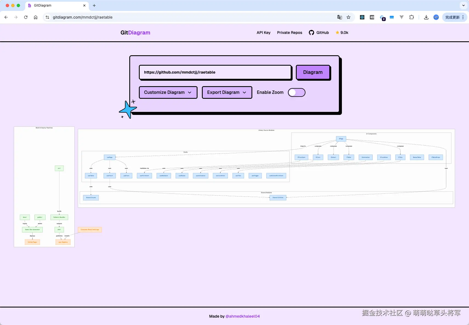Click the EPage component node
Image resolution: width=469 pixels, height=325 pixels.
pyautogui.click(x=341, y=139)
